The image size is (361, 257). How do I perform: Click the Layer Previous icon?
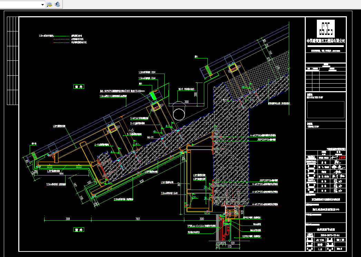pos(57,4)
